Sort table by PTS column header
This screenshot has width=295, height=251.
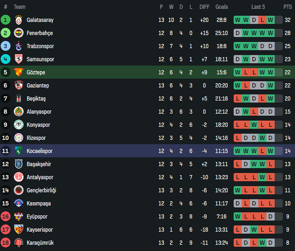coord(287,7)
